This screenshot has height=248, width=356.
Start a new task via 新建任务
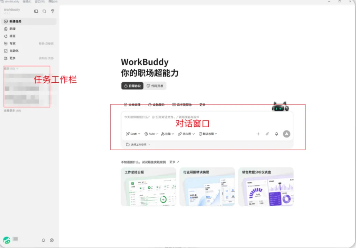point(29,21)
